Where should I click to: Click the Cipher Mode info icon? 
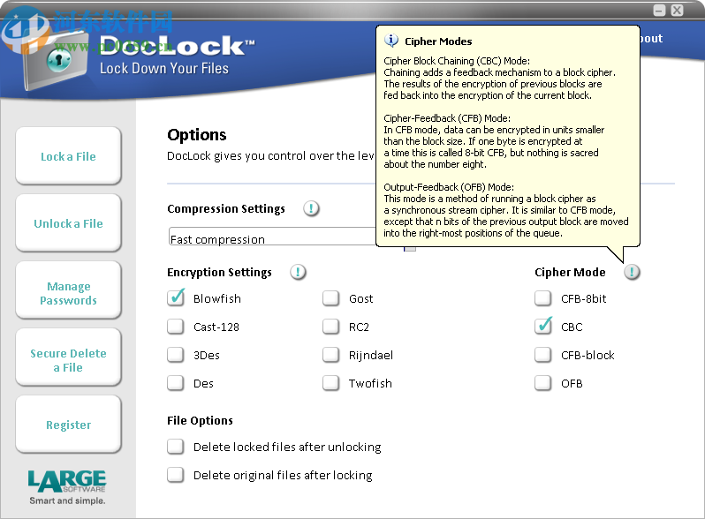point(632,272)
